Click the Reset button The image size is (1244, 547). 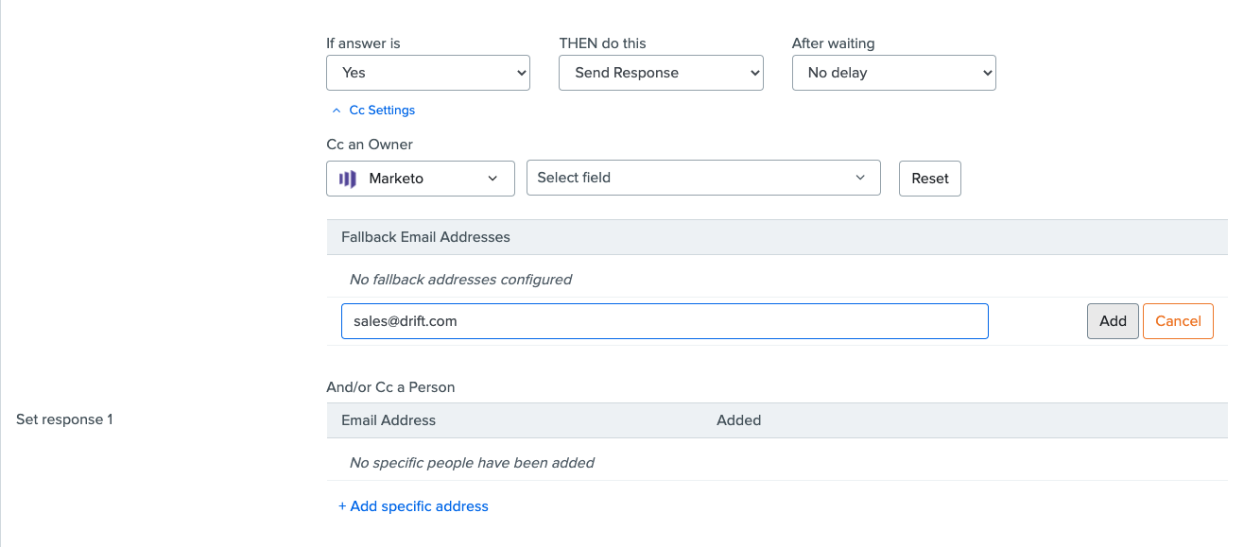click(930, 179)
